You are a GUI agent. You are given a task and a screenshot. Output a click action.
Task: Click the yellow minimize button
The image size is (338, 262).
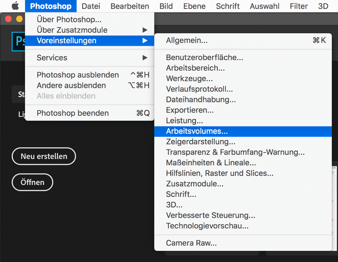pos(19,19)
